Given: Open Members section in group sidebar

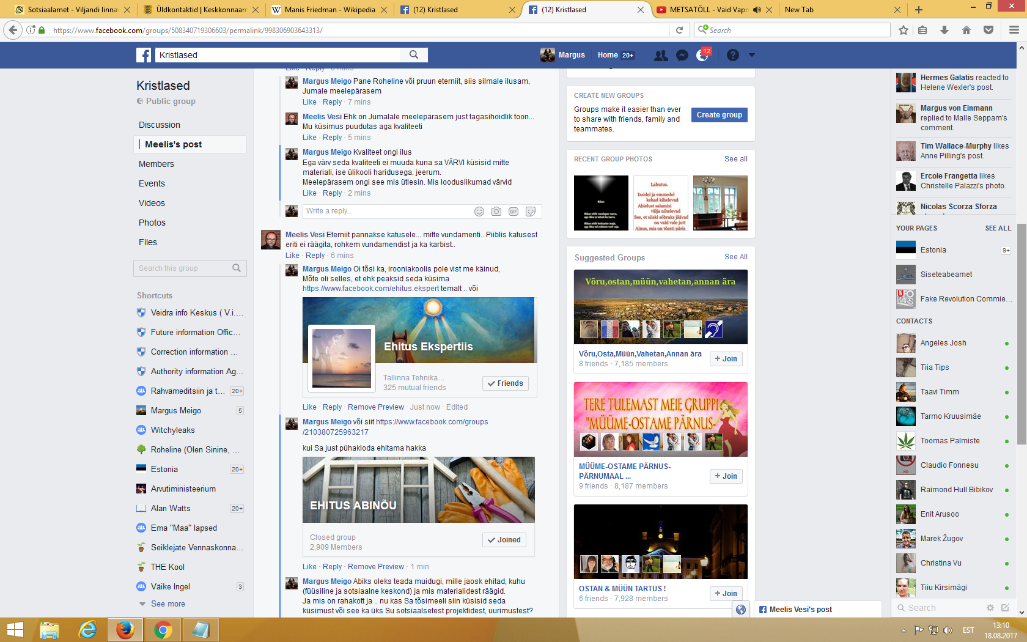Looking at the screenshot, I should coord(156,164).
